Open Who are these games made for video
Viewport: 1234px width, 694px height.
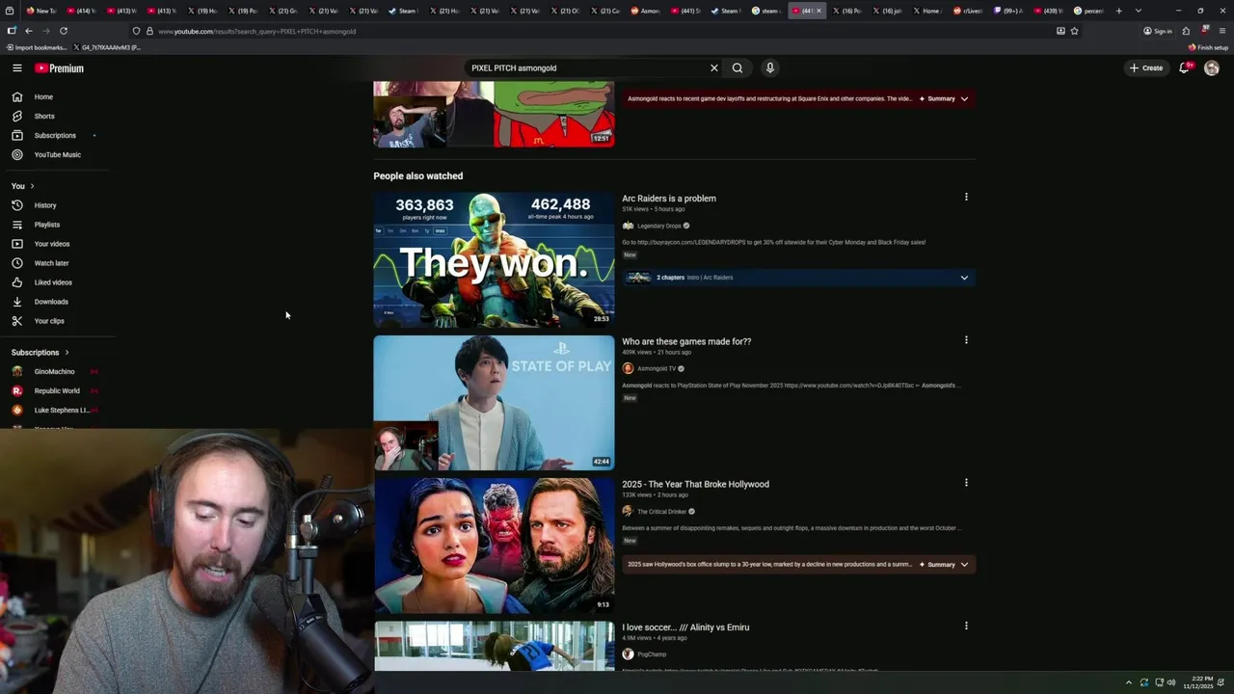[x=686, y=341]
